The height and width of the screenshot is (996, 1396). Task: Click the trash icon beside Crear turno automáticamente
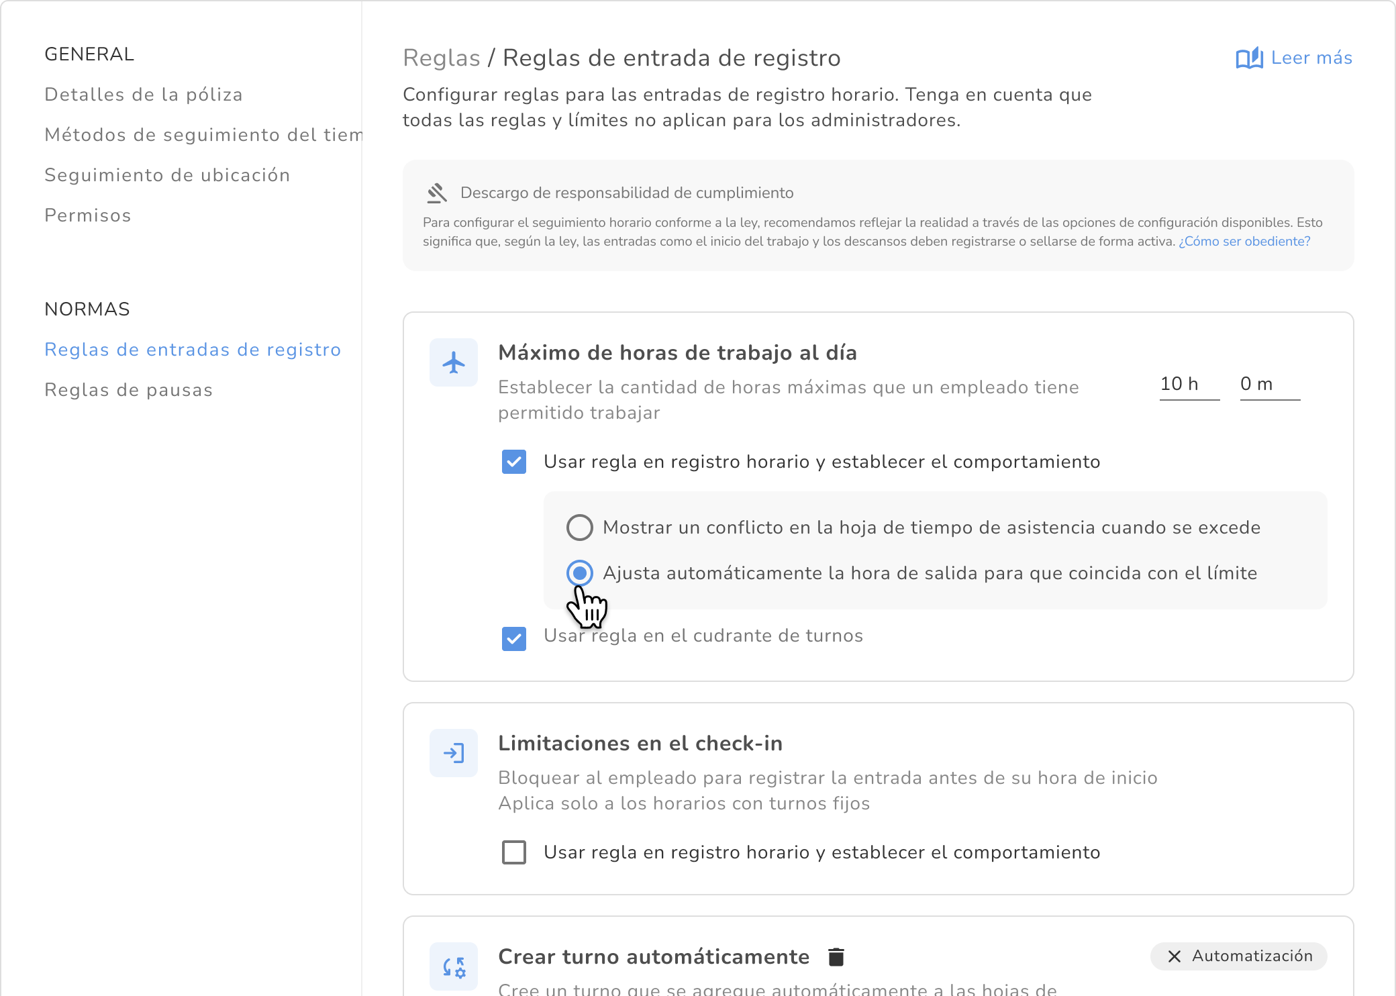(836, 957)
